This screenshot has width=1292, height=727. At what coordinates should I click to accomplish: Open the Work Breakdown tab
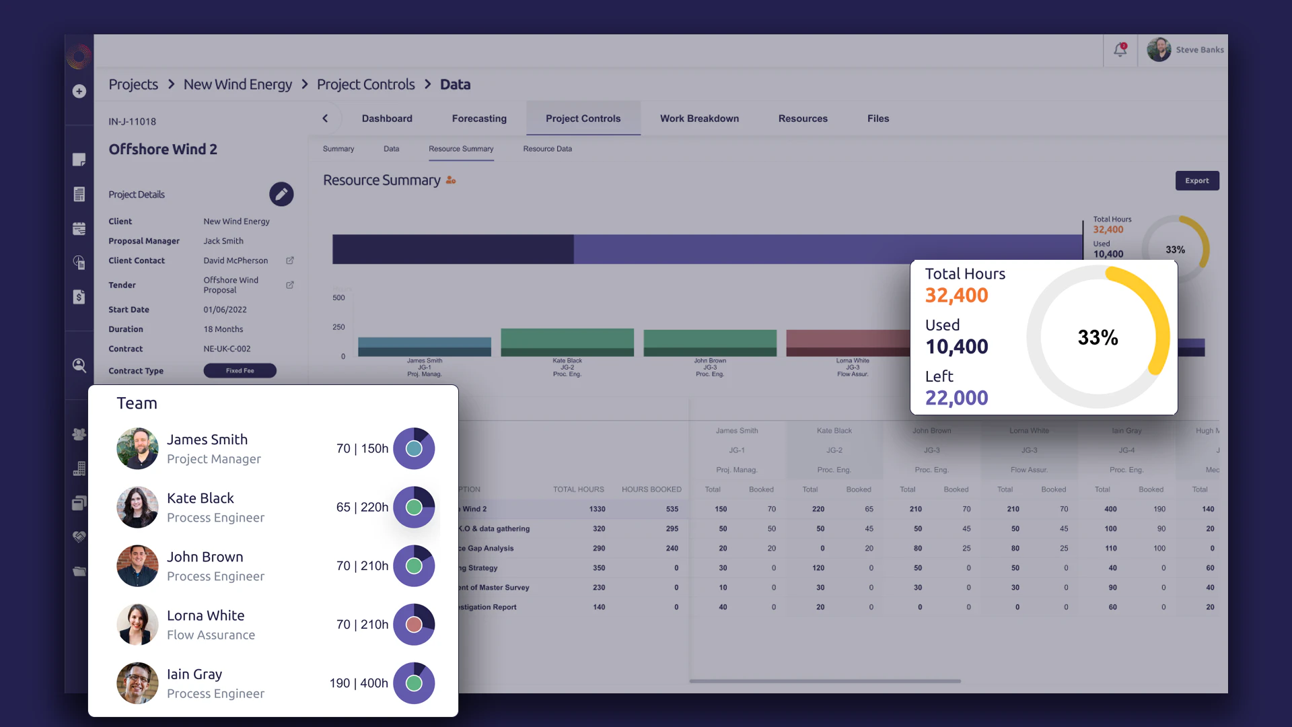[699, 118]
